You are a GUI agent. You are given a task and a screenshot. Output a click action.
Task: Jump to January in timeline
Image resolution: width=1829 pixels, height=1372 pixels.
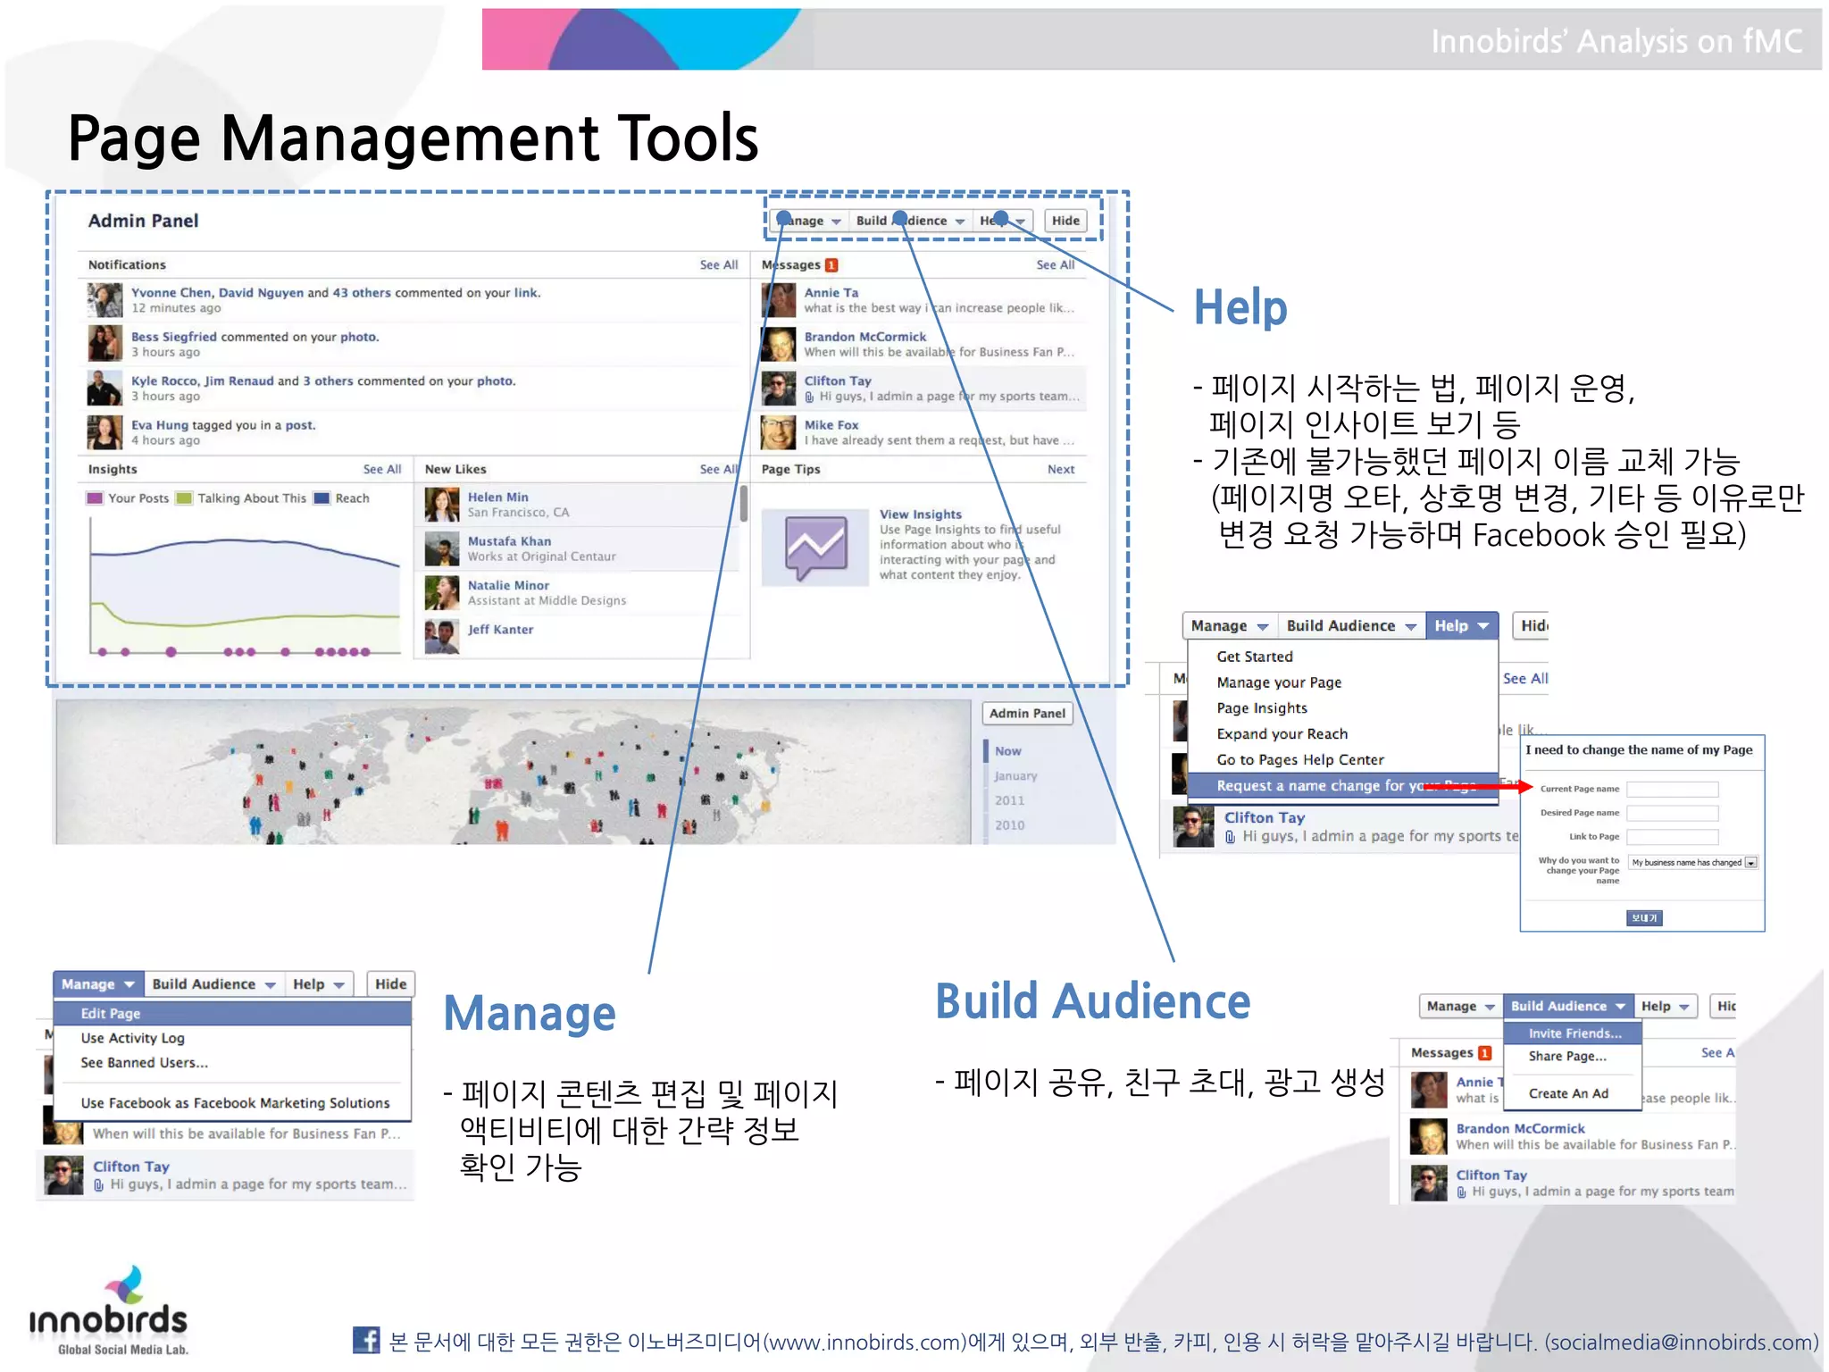point(1016,776)
